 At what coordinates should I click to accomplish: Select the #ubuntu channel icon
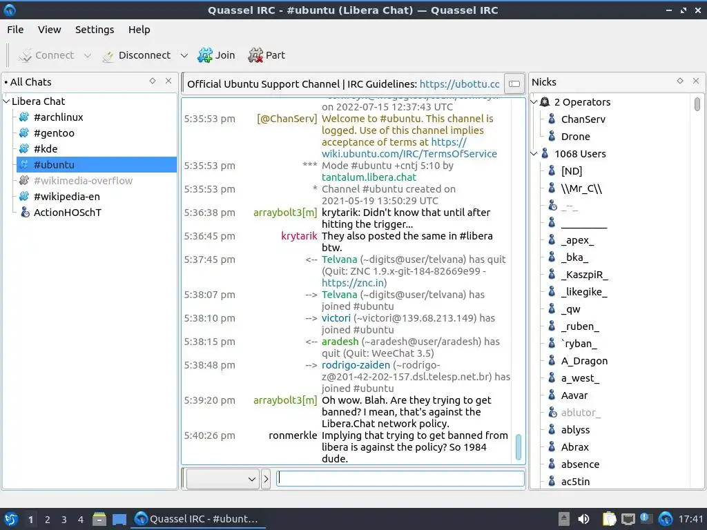24,164
